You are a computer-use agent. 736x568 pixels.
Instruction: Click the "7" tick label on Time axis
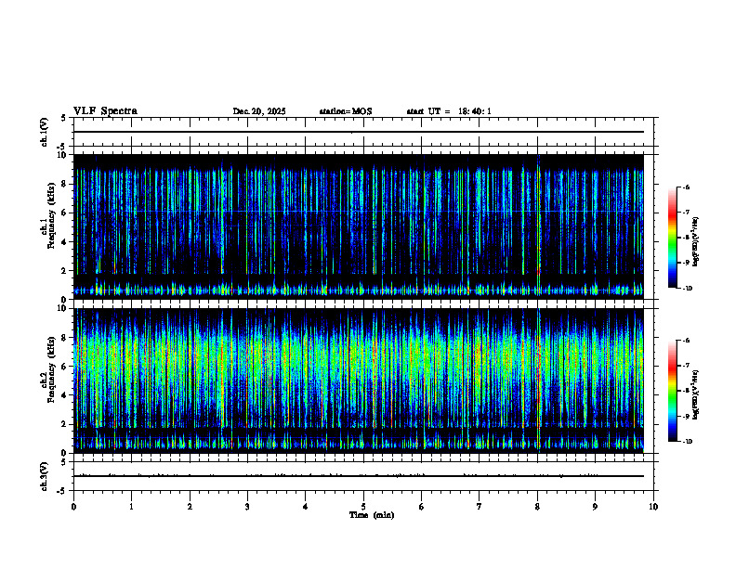(480, 507)
